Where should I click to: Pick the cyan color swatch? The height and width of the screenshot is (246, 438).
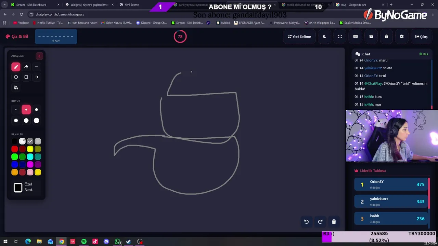[x=30, y=157]
